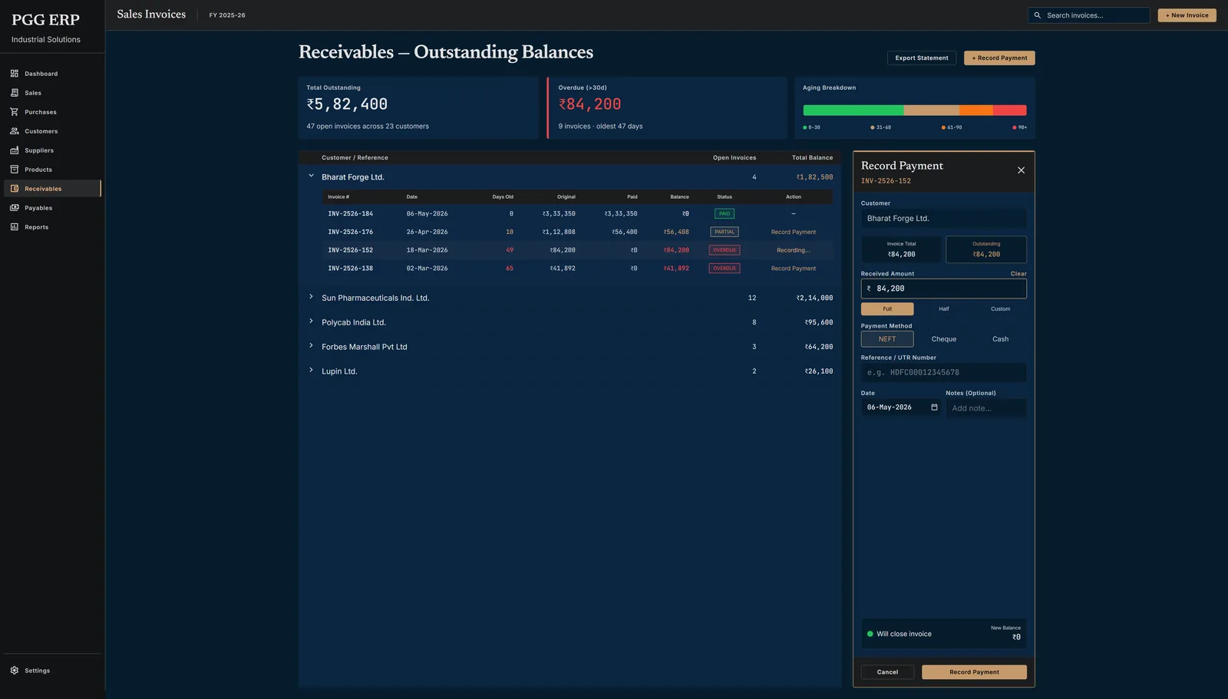Click the Overdue (>30d) summary card

(x=667, y=107)
